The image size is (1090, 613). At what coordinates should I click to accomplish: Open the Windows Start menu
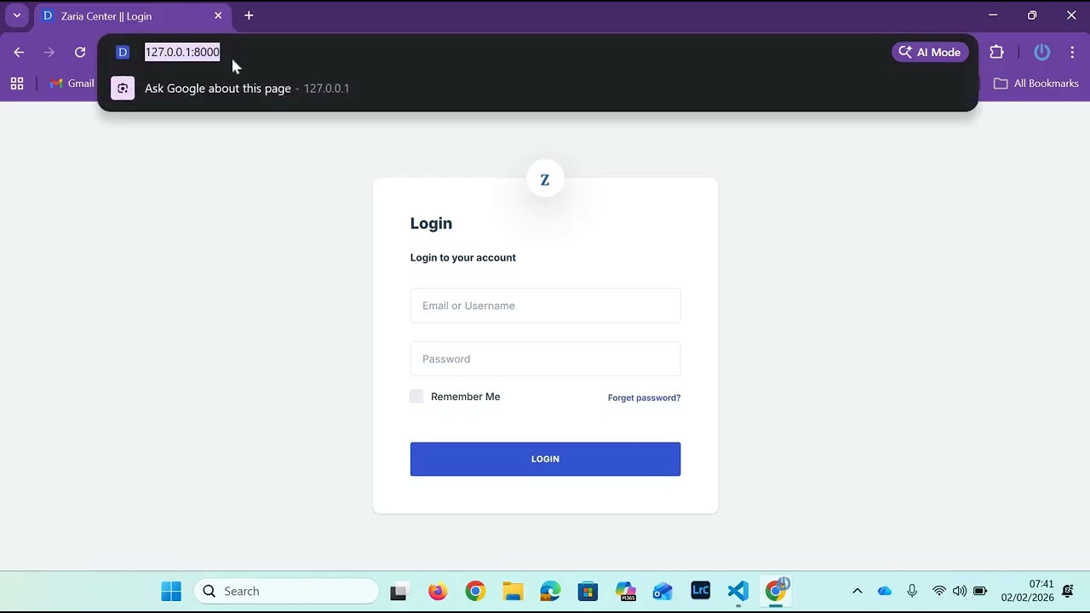[171, 591]
